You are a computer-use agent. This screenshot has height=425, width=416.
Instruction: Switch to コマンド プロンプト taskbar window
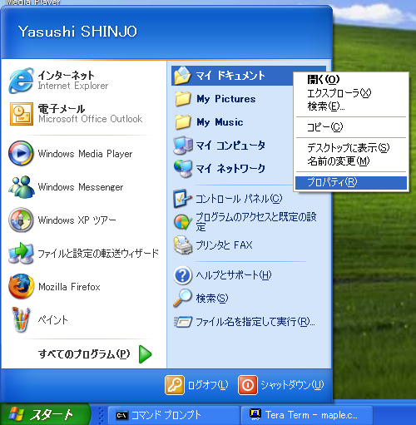click(174, 415)
